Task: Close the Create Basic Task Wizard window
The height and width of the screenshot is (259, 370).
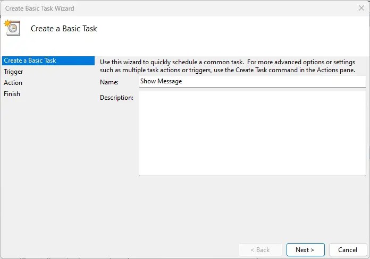Action: tap(361, 8)
